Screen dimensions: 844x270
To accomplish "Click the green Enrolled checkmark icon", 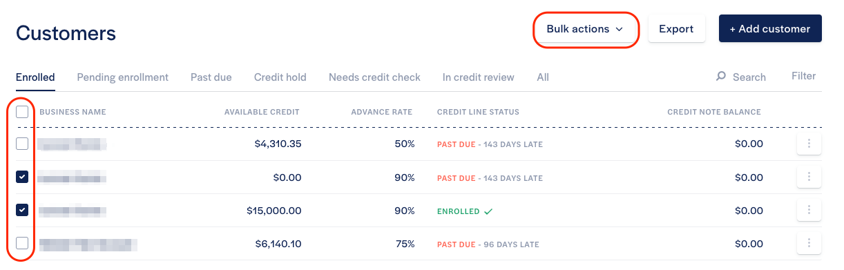I will click(x=488, y=211).
